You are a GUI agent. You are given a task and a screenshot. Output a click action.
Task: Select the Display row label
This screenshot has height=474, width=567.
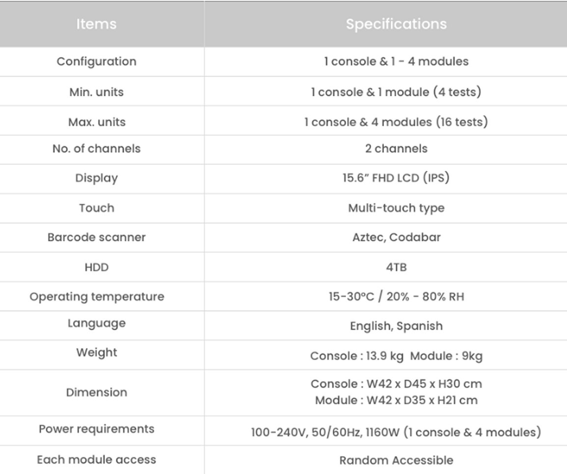(96, 178)
